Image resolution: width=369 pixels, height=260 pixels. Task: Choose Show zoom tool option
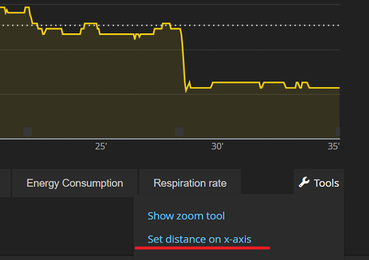click(x=186, y=215)
